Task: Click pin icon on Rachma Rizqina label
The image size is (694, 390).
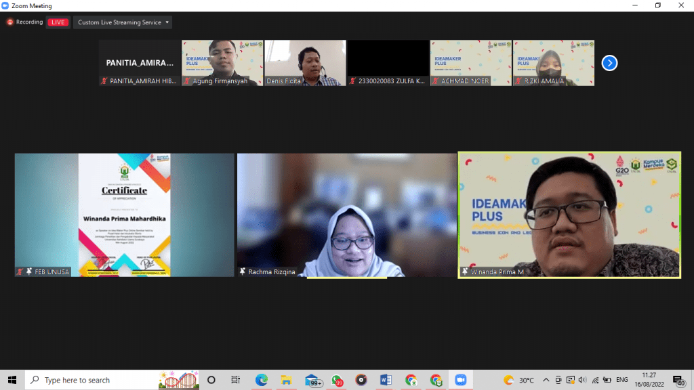Action: point(243,272)
